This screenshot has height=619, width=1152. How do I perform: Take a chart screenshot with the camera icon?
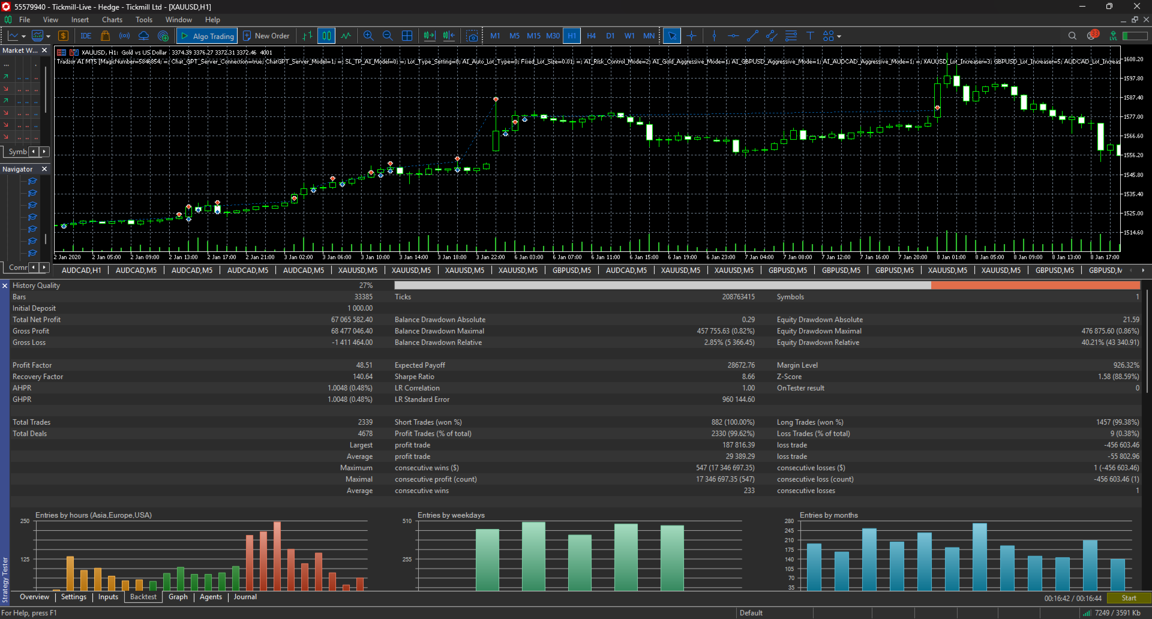[x=473, y=36]
